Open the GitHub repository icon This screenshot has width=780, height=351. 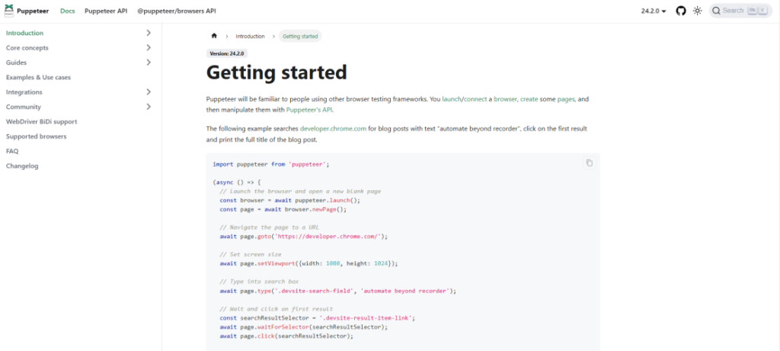coord(681,11)
